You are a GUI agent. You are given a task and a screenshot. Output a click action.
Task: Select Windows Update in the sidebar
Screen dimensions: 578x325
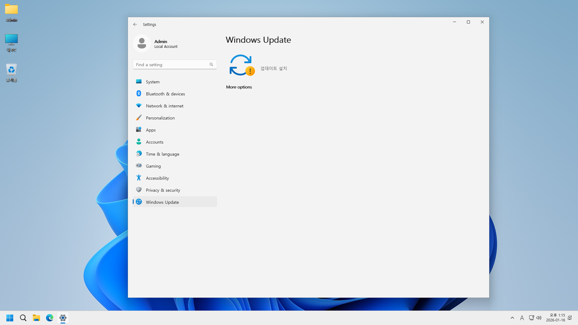[x=162, y=202]
